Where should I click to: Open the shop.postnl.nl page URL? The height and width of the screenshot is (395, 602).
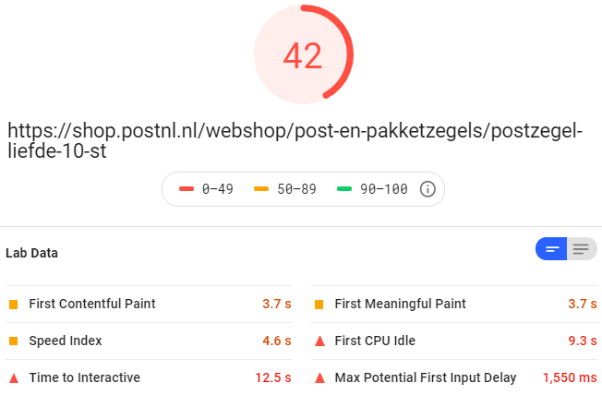[295, 140]
